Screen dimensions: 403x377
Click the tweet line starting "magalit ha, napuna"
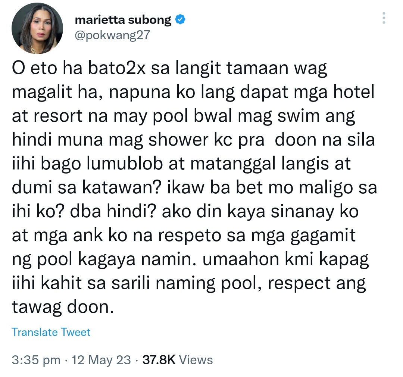click(193, 92)
